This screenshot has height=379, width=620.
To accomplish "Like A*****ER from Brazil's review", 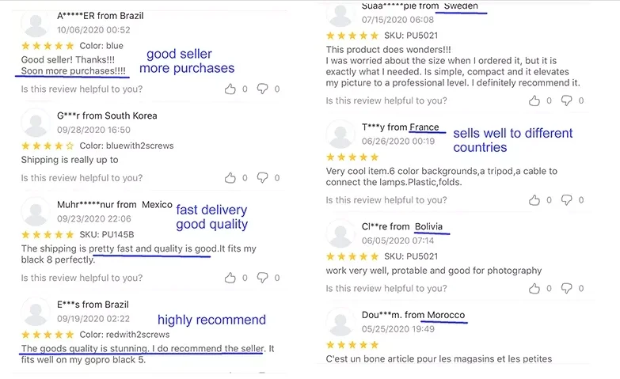I will point(230,89).
